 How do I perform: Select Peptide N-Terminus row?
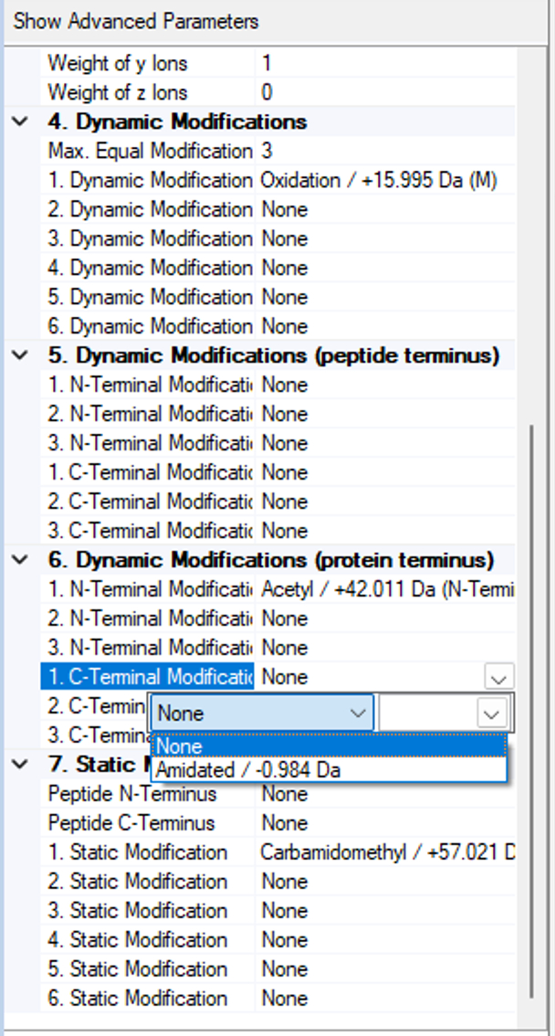[x=131, y=794]
